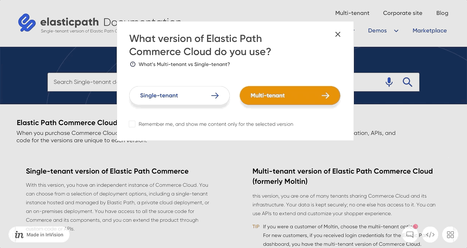This screenshot has height=248, width=467.
Task: Click the pink hotspot marker near the tip text
Action: [415, 226]
